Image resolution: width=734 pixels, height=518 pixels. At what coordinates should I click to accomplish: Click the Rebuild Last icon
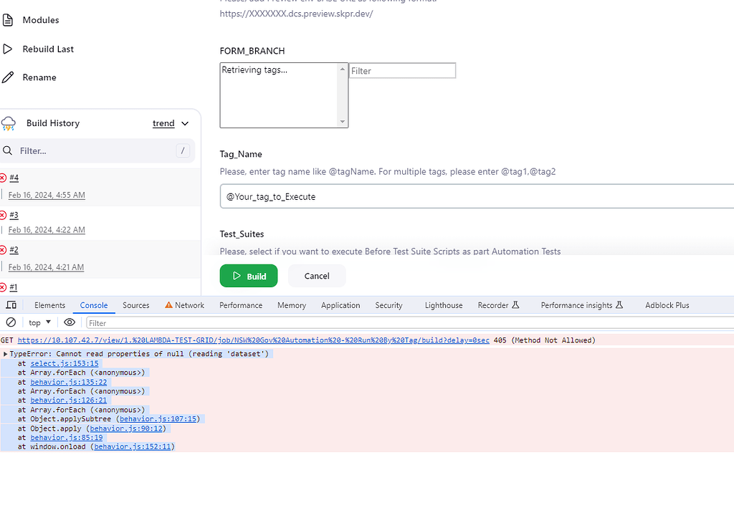coord(9,49)
